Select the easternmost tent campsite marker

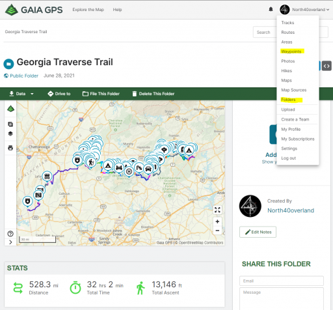pos(189,150)
